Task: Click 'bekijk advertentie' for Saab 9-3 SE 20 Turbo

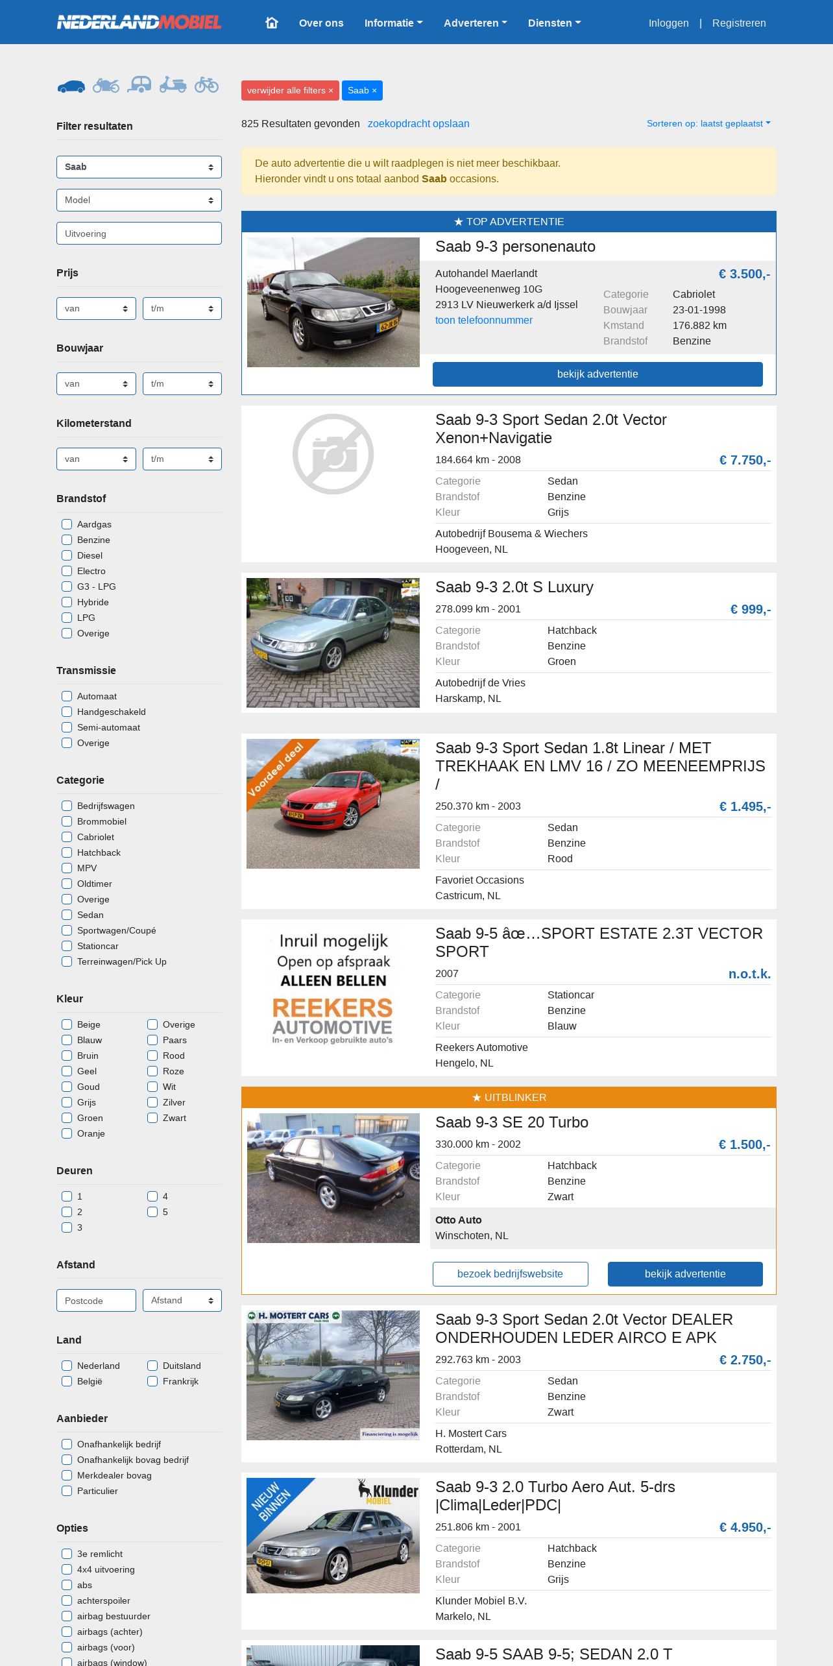Action: point(685,1274)
